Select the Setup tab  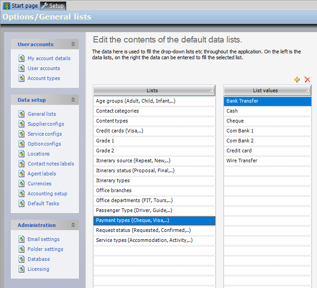pos(53,6)
